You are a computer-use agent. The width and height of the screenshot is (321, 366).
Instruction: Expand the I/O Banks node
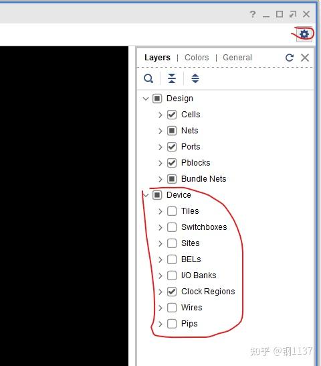click(160, 276)
